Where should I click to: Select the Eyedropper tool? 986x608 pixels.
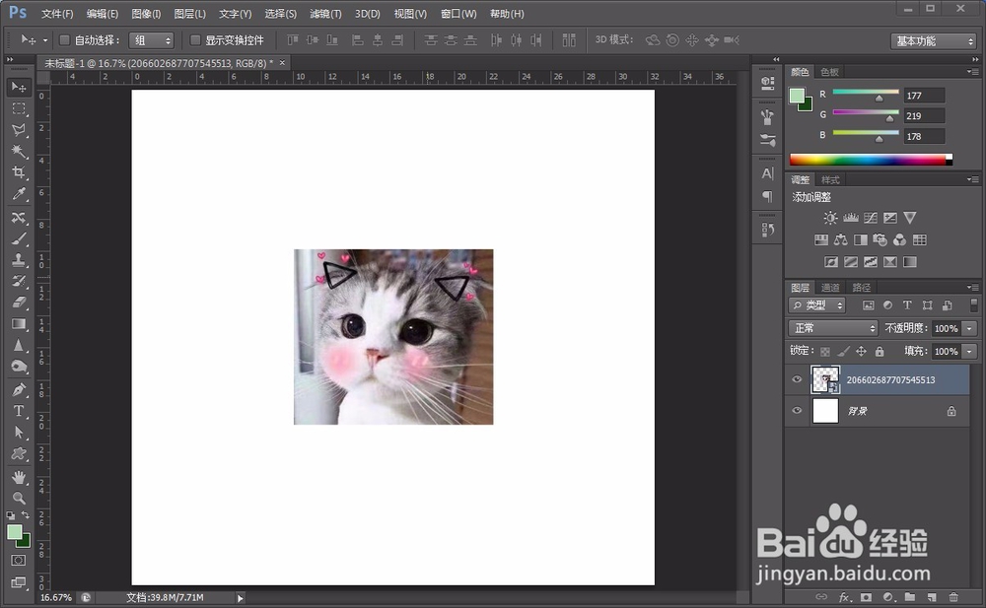pyautogui.click(x=19, y=194)
